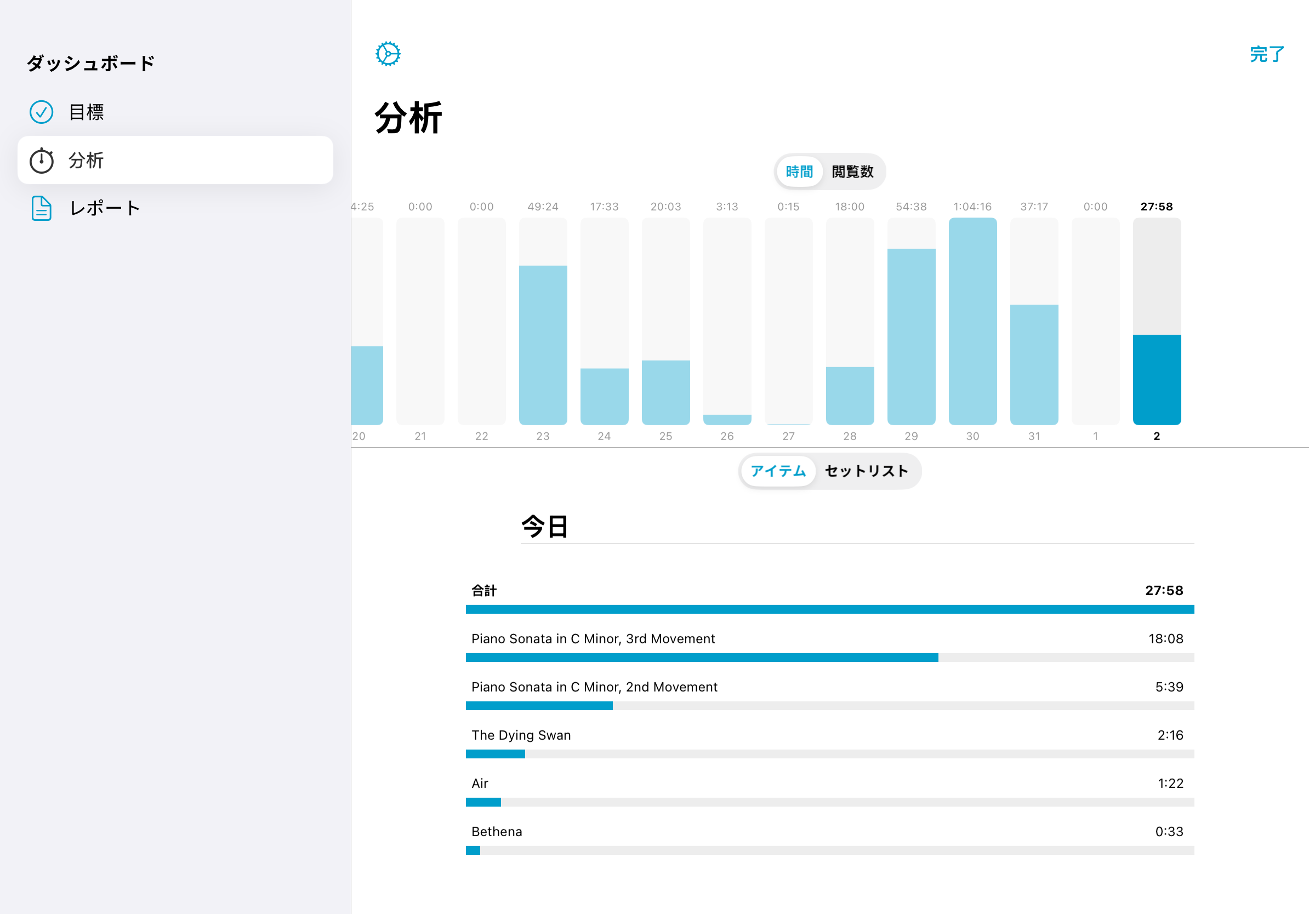Select the 17:33 bar for day 24
1309x914 pixels.
click(604, 322)
